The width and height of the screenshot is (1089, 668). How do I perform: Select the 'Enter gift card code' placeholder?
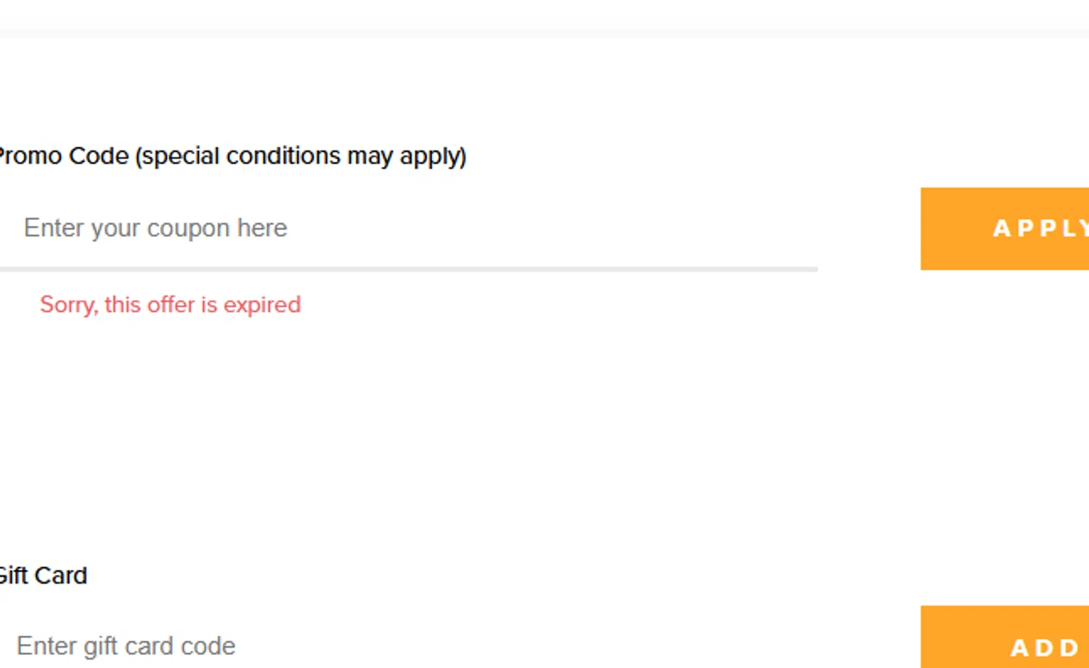pos(126,645)
